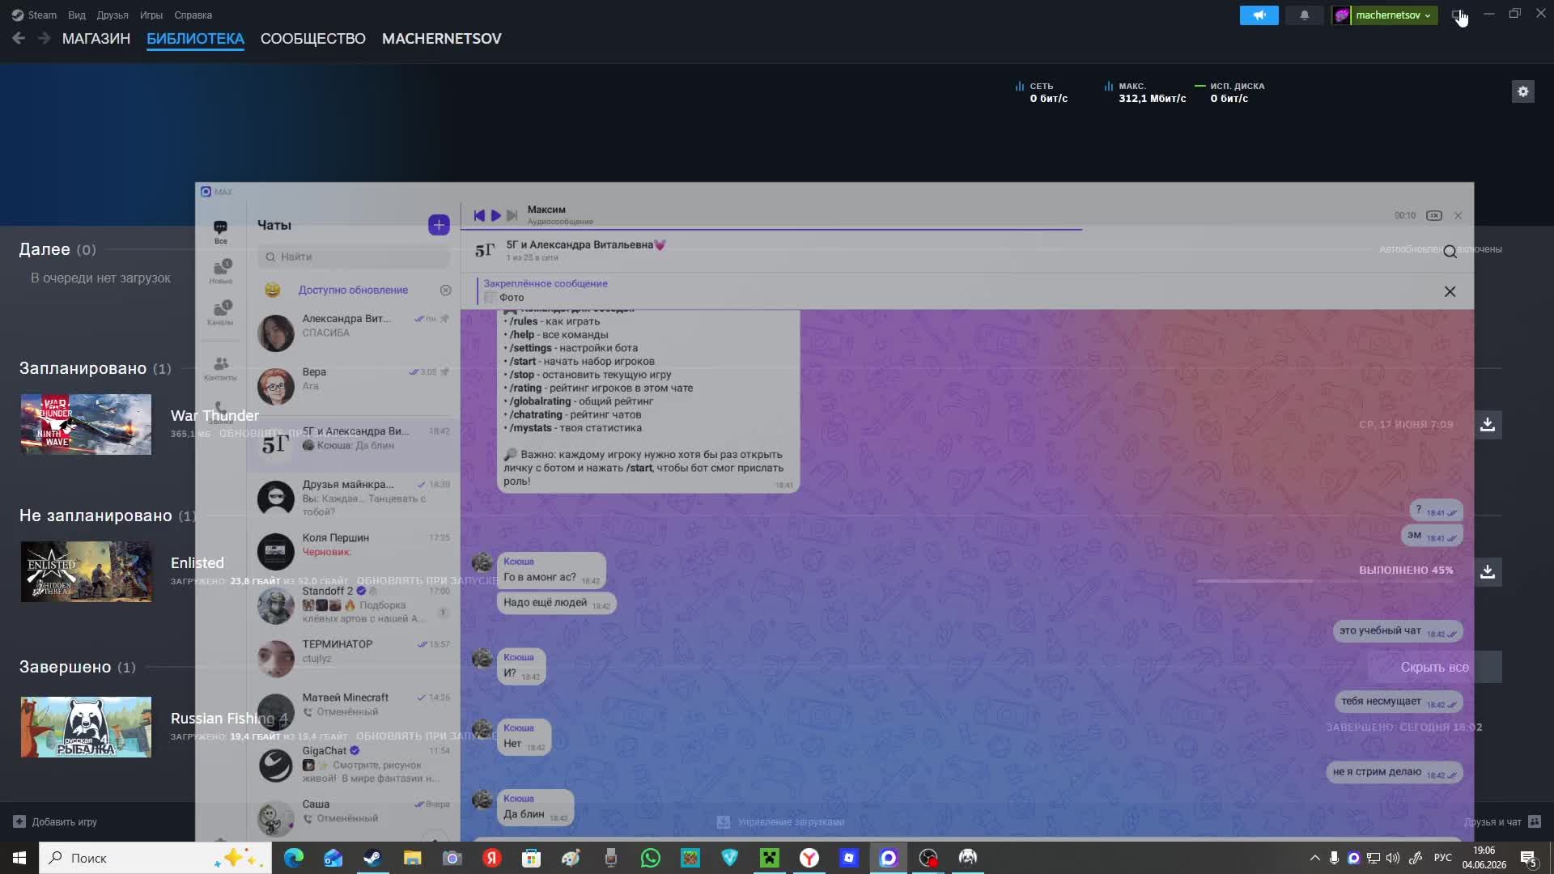The image size is (1554, 874).
Task: Open "Друзья и чат" in Steam
Action: pyautogui.click(x=1501, y=821)
